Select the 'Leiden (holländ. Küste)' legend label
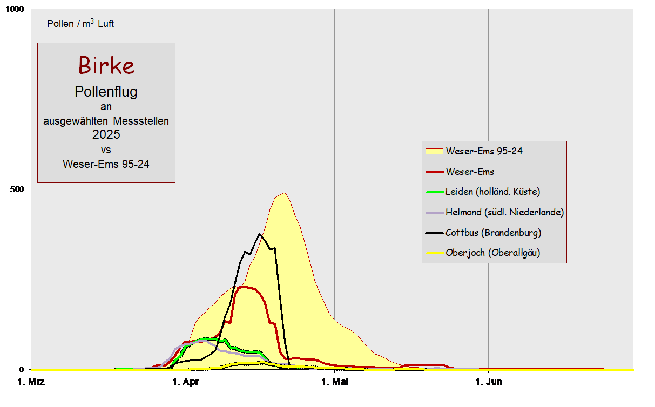The height and width of the screenshot is (407, 655). click(x=492, y=192)
